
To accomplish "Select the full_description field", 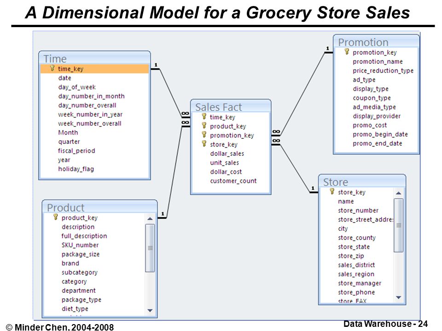I will coord(84,236).
